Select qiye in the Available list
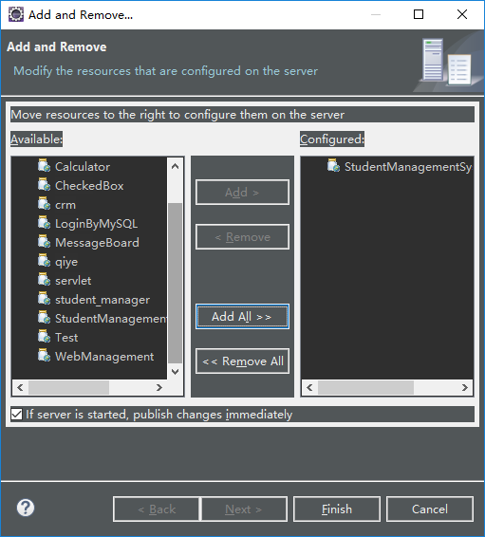Viewport: 485px width, 537px height. tap(66, 262)
